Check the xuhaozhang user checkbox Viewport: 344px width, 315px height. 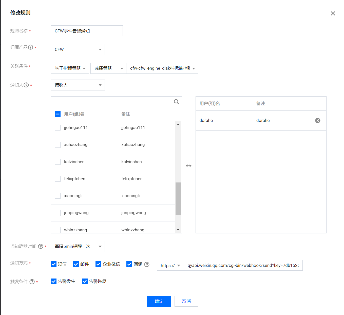[58, 145]
